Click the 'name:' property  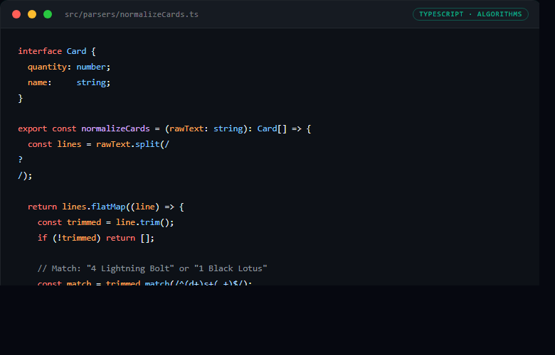(x=40, y=82)
